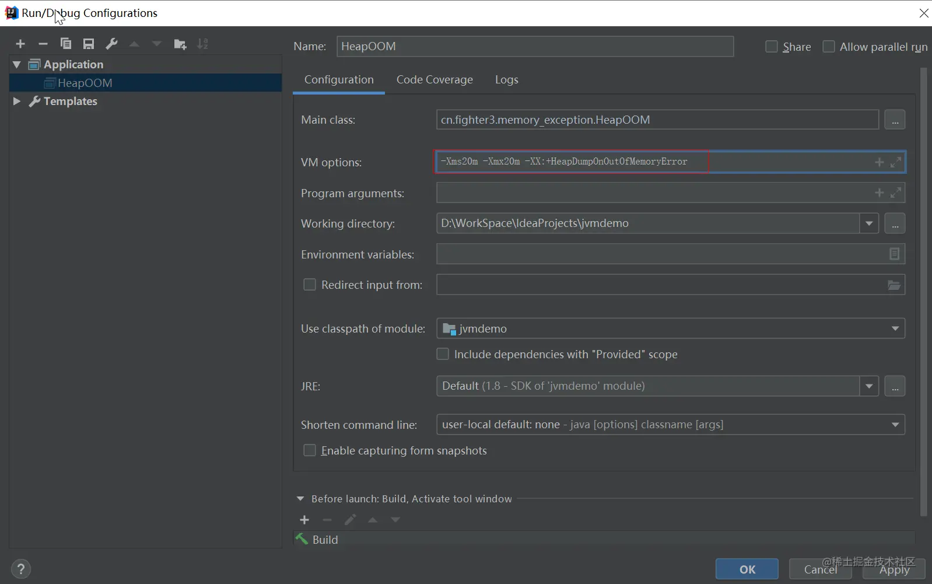Screen dimensions: 932x584
Task: Browse for Main class with ellipsis button
Action: [x=895, y=120]
